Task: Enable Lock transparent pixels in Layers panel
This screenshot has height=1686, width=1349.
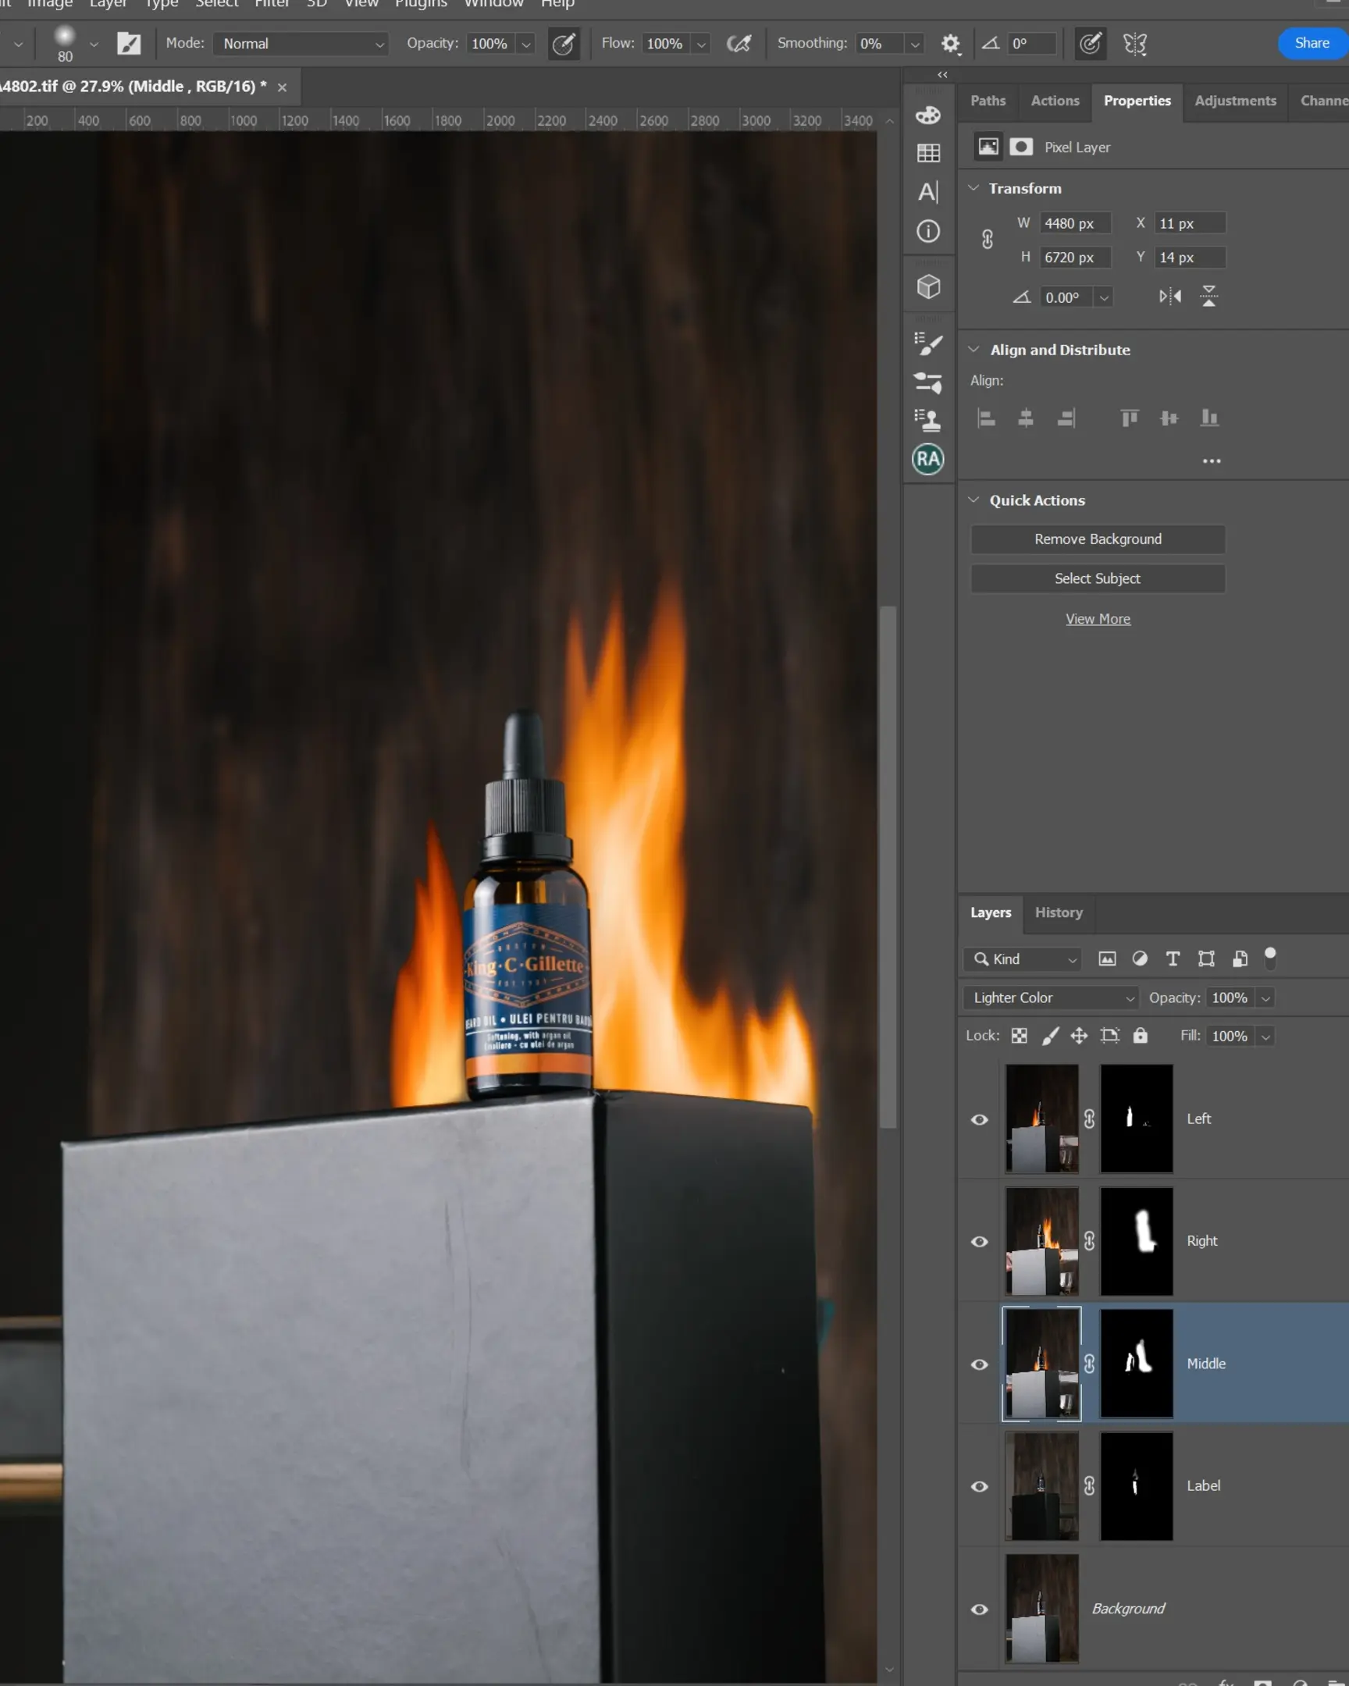Action: coord(1019,1035)
